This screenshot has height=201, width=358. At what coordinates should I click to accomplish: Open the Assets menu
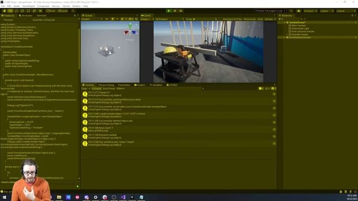(x=17, y=6)
